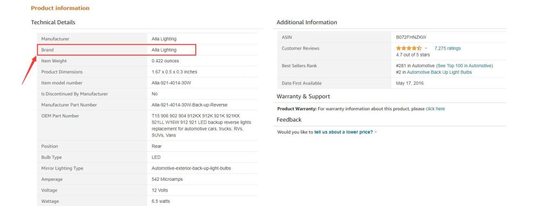
Task: Open Automotive Back Up Light Bulbs category link
Action: [439, 72]
